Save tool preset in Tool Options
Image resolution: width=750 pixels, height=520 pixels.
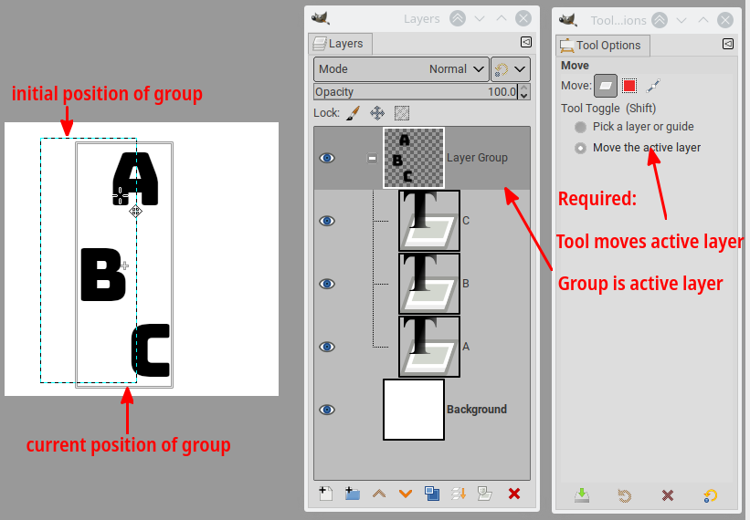(x=582, y=495)
